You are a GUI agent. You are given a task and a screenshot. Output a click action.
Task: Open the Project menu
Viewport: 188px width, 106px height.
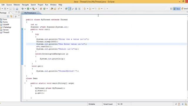pyautogui.click(x=41, y=5)
